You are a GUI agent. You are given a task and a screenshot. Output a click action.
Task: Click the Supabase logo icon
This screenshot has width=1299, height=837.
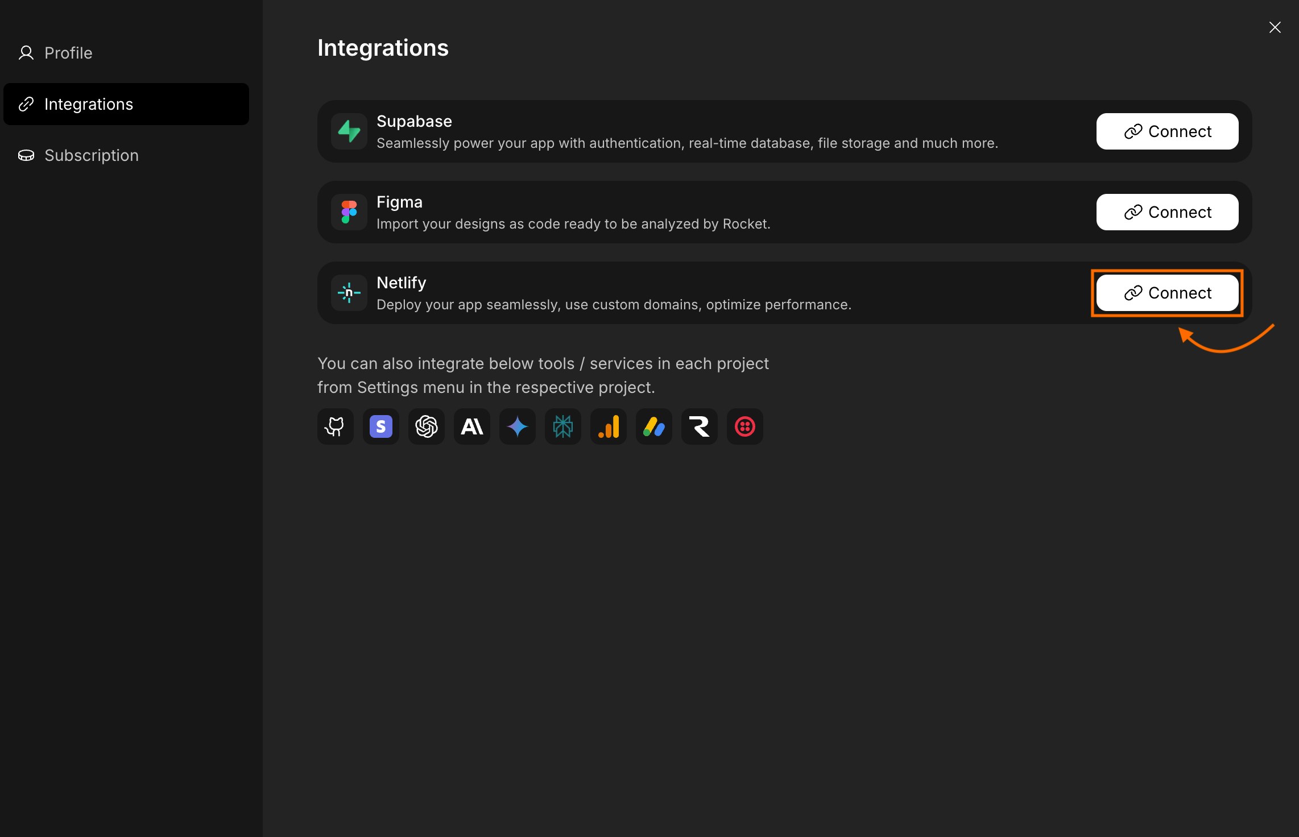[349, 131]
